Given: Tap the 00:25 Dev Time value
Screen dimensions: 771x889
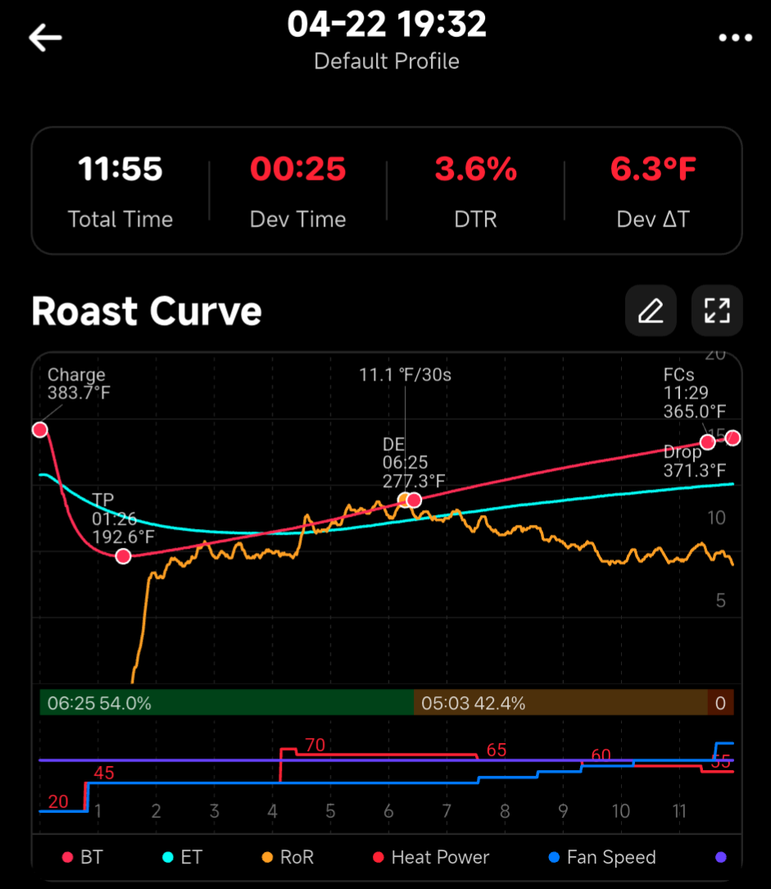Looking at the screenshot, I should (298, 169).
